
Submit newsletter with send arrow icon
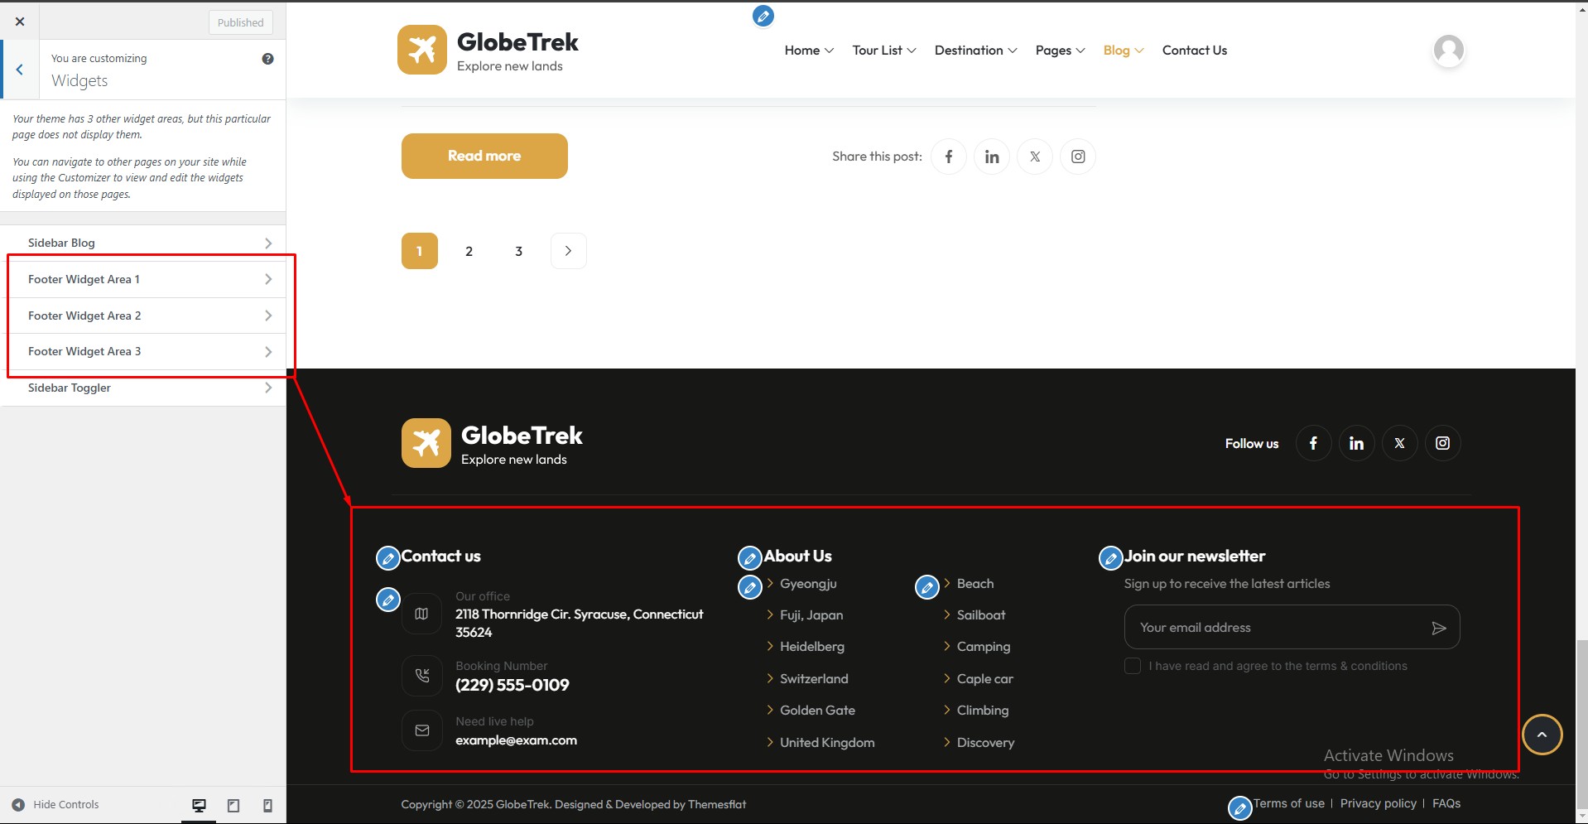(x=1439, y=628)
